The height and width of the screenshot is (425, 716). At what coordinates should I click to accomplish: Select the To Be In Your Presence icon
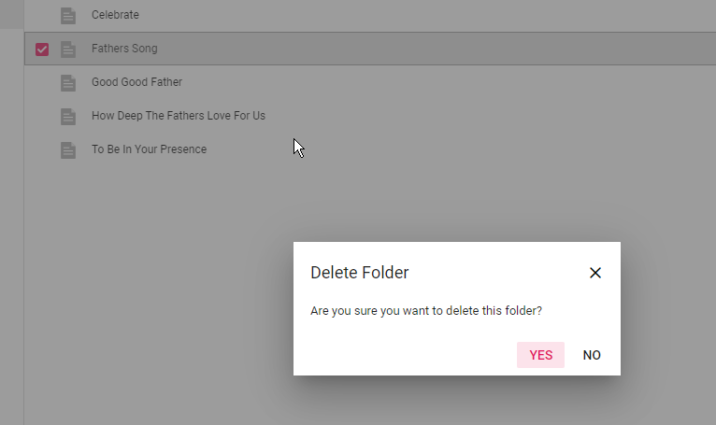coord(68,150)
